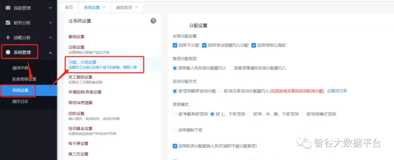Click the 流程管理 camera icon in sidebar

8,7
